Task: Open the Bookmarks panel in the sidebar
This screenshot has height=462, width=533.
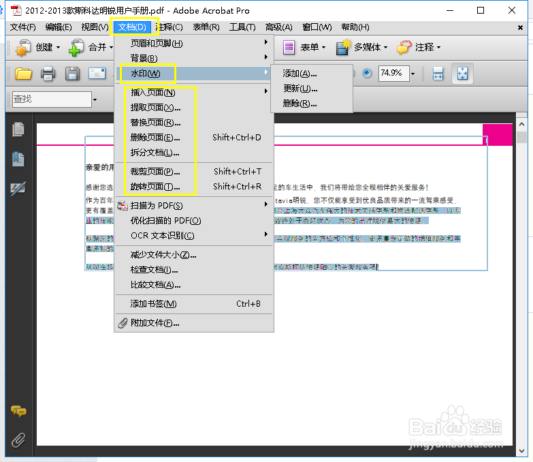Action: click(18, 159)
